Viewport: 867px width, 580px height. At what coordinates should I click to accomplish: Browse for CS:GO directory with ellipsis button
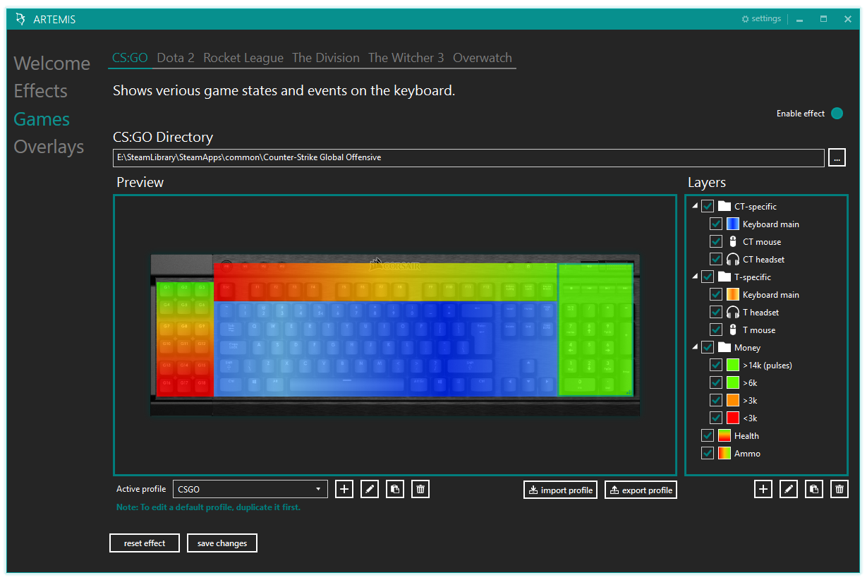[837, 157]
